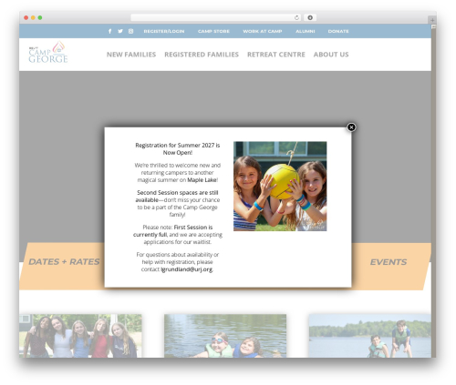Select the popup heading about Summer 2027
The width and height of the screenshot is (456, 385).
[178, 149]
